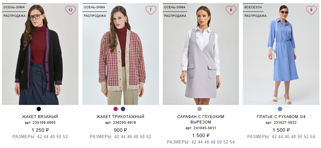This screenshot has height=148, width=321.
Task: Click the grey sarafan product photo
Action: 201,54
